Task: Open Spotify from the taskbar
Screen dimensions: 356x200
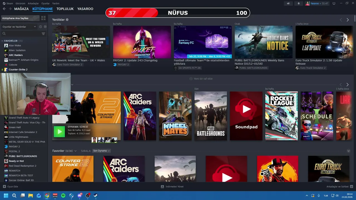Action: [x=63, y=196]
